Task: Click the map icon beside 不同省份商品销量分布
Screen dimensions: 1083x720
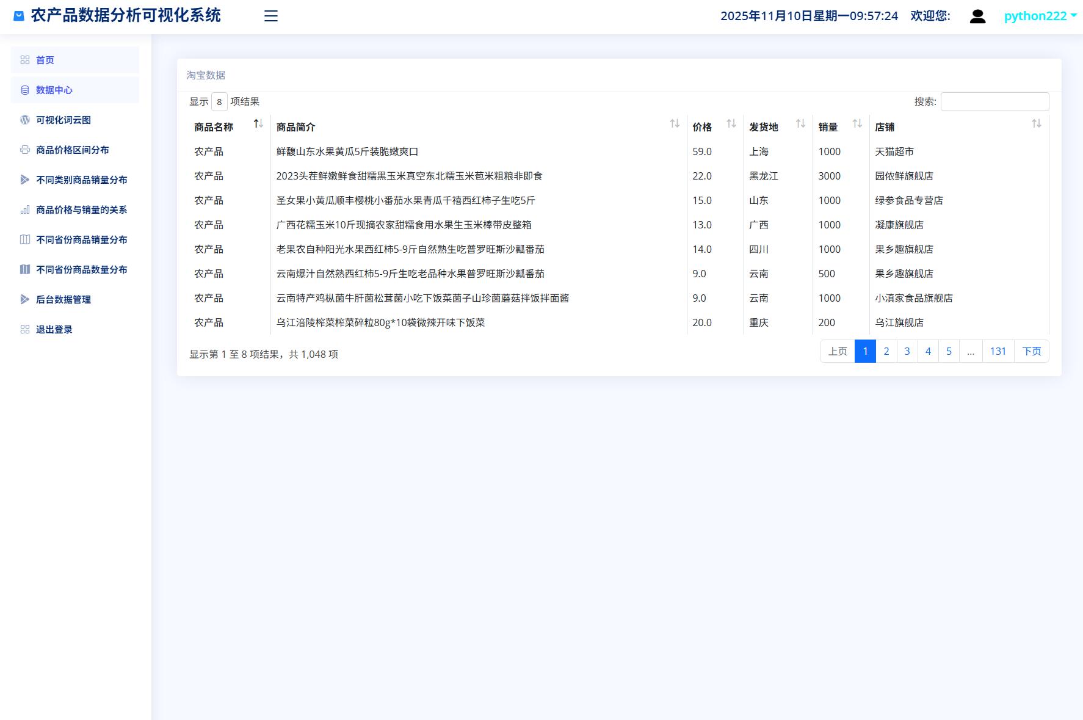Action: [25, 239]
